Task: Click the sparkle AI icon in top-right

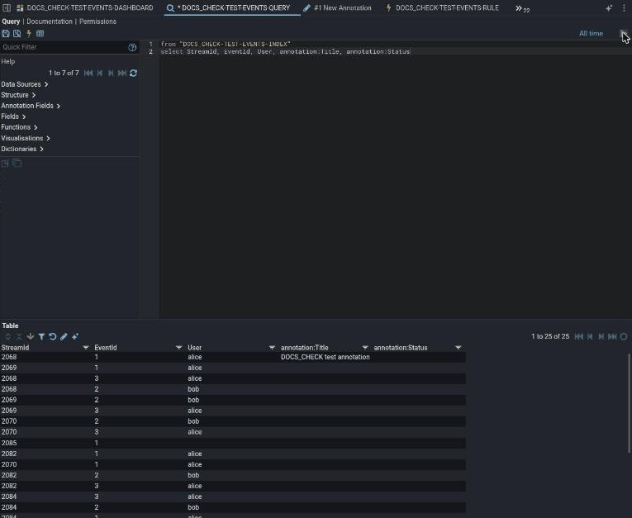Action: (609, 8)
